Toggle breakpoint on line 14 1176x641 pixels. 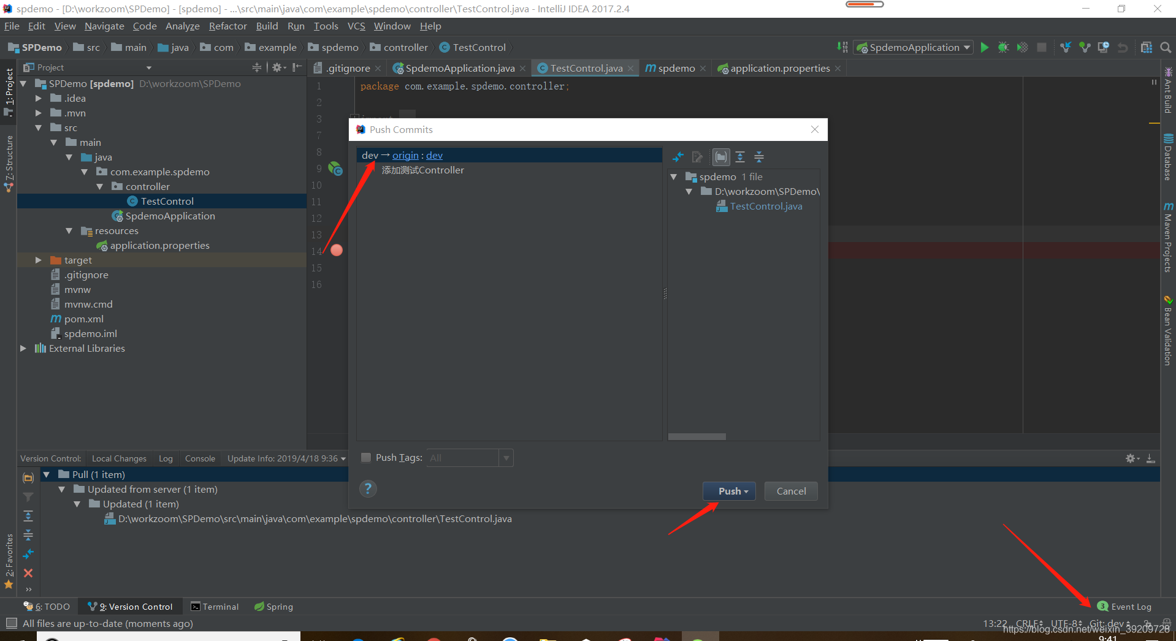click(337, 250)
